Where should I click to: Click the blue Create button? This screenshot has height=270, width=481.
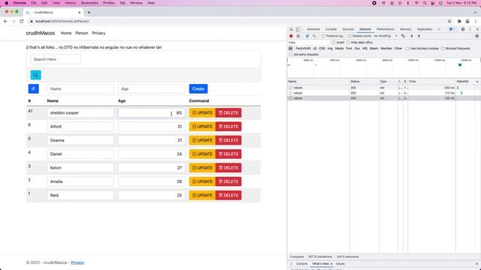tap(198, 88)
